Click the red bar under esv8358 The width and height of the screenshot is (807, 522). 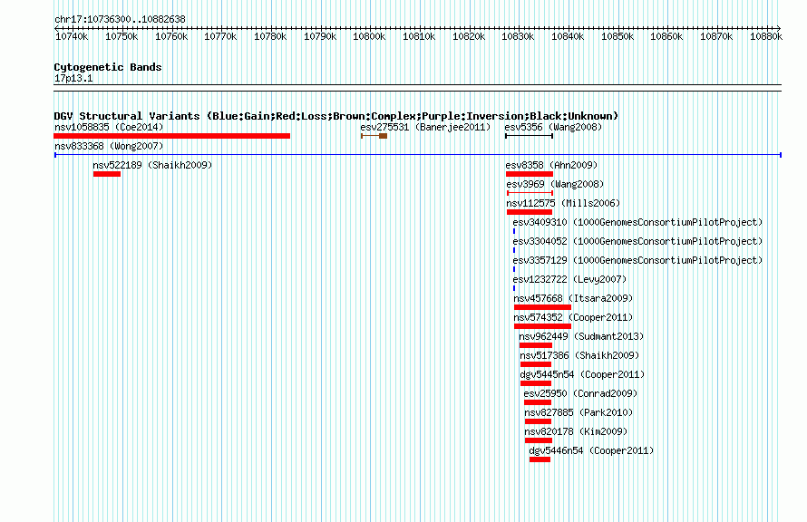click(529, 174)
